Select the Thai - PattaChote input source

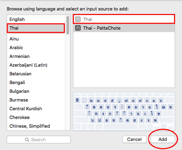pos(124,28)
